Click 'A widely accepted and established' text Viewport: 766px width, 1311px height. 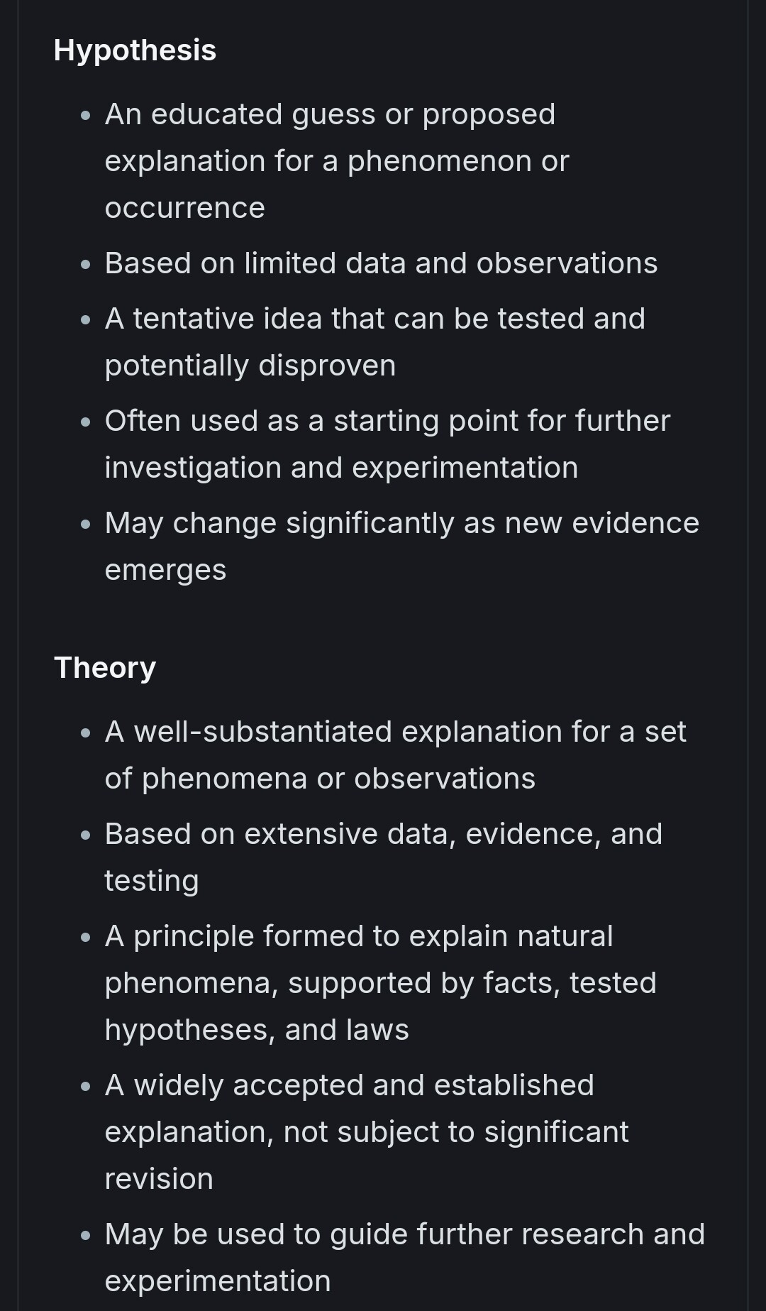pos(349,1085)
